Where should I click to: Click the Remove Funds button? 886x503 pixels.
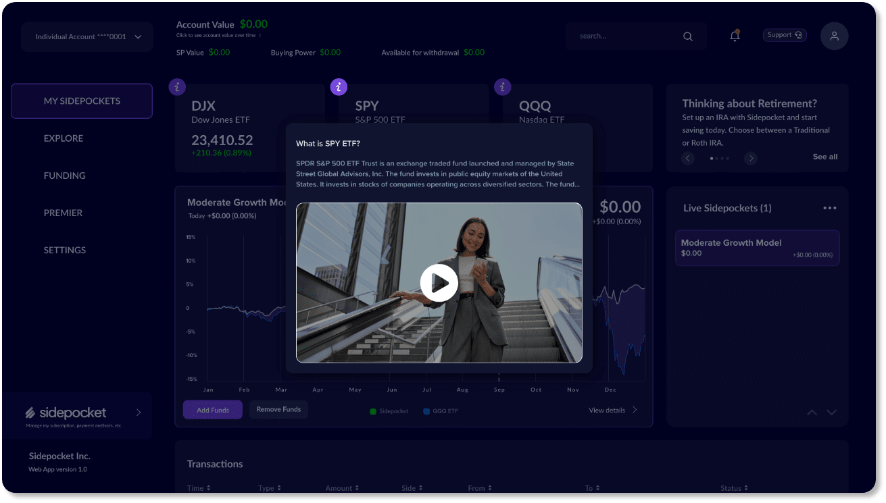click(278, 409)
